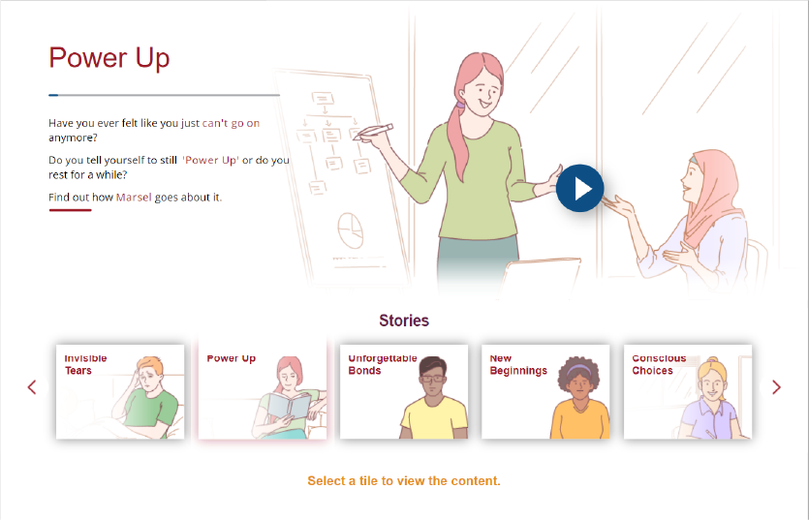The height and width of the screenshot is (520, 809).
Task: Click the woman in orange top illustration
Action: click(579, 397)
